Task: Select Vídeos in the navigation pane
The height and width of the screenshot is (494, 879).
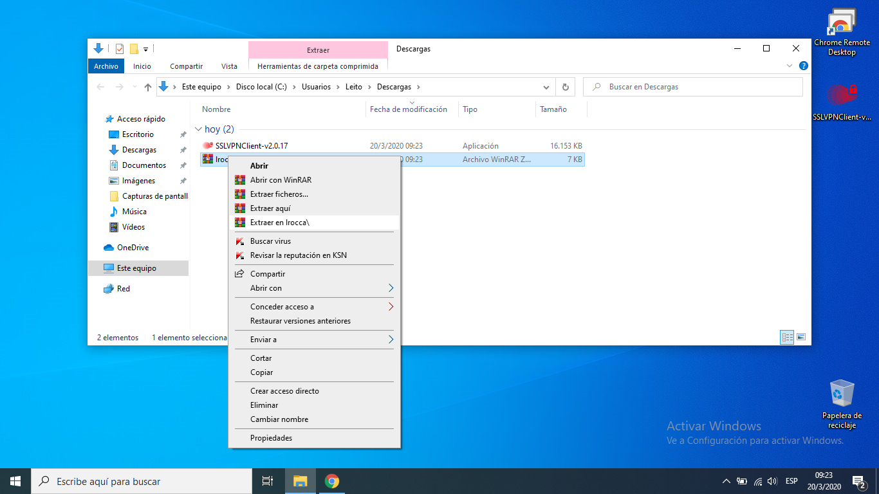Action: (133, 227)
